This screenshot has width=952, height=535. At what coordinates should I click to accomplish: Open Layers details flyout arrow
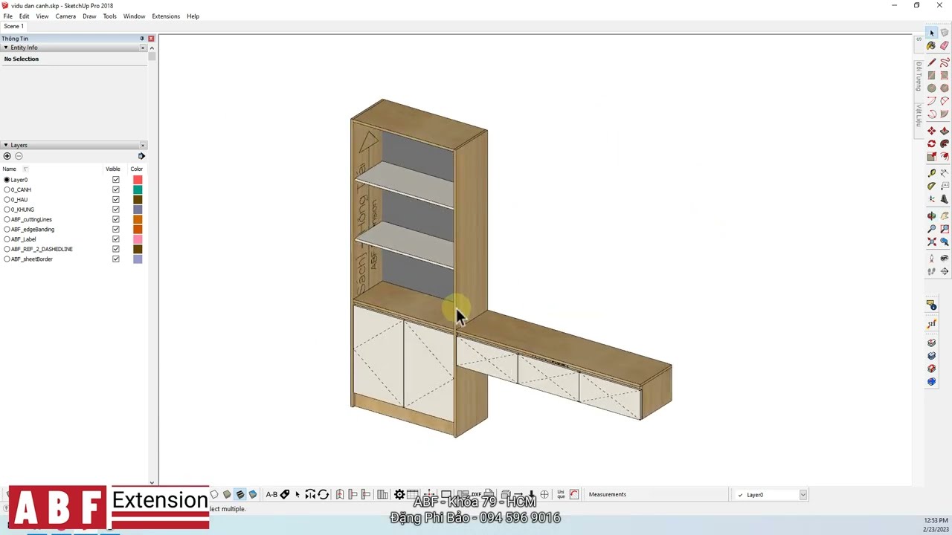141,156
